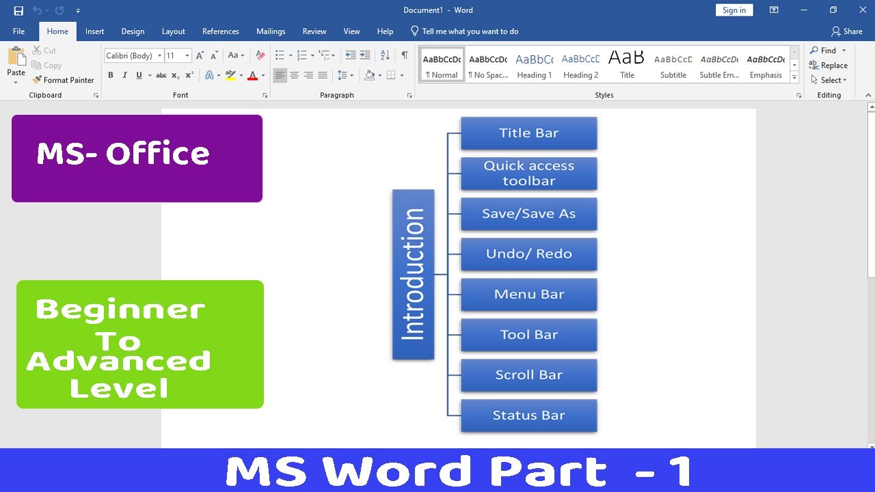Click the Clear All Formatting icon

click(260, 55)
